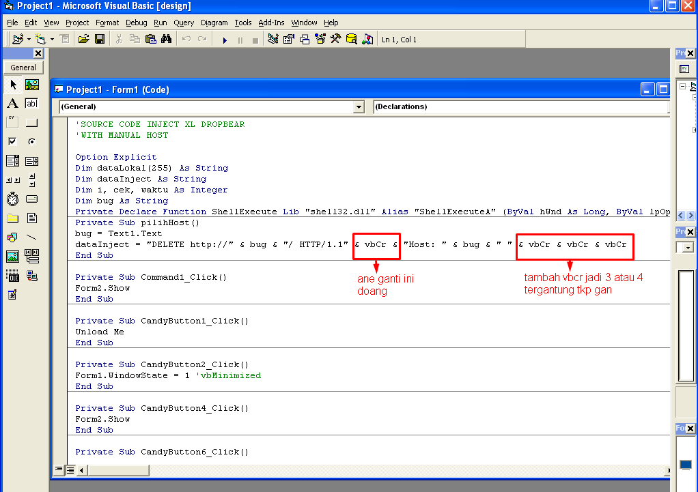Open the Tools menu
This screenshot has height=492, width=698.
(243, 23)
